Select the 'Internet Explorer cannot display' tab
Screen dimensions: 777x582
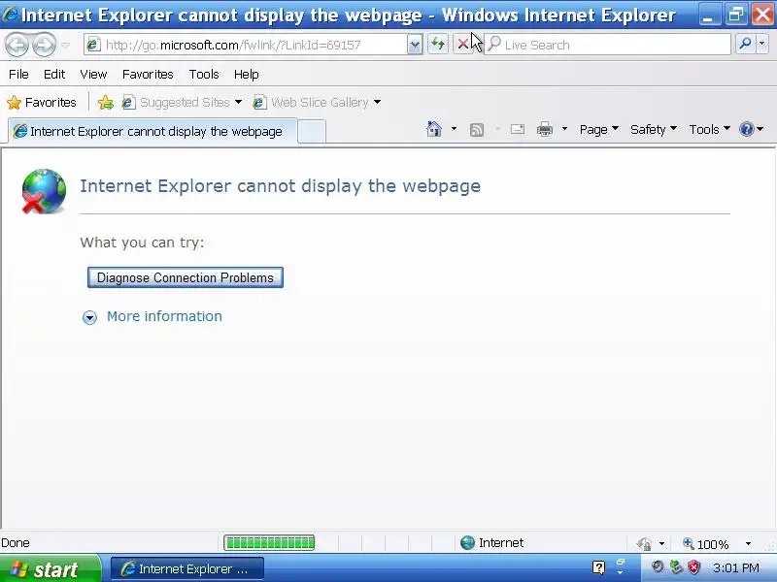click(152, 131)
